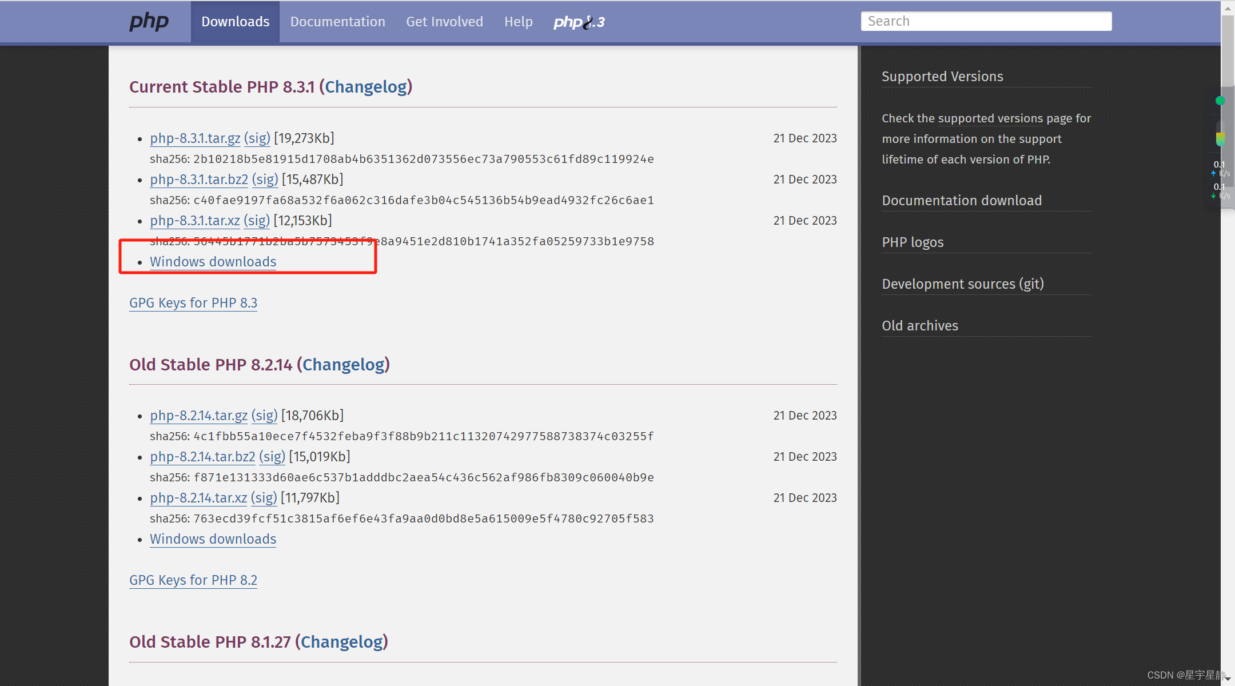The image size is (1235, 686).
Task: Click sha256 hash text starting 763ecd39
Action: coord(424,519)
